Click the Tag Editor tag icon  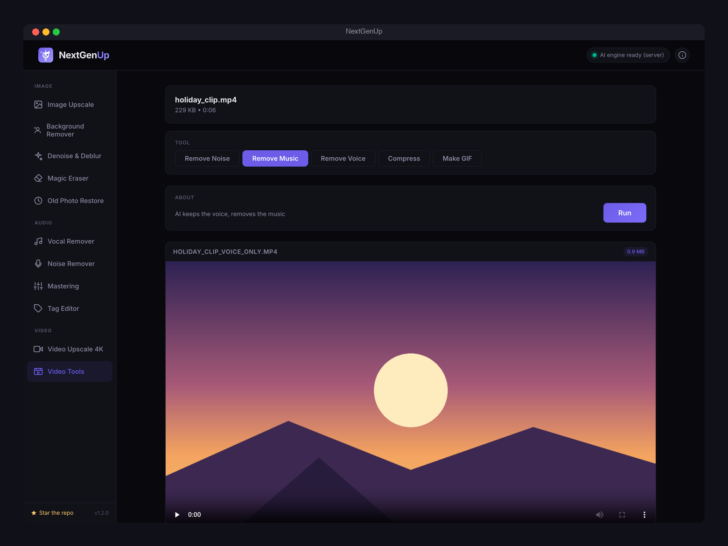click(x=38, y=308)
